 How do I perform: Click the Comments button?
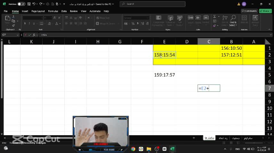pos(249,11)
